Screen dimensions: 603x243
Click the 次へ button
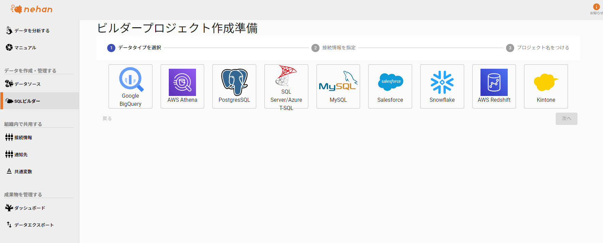566,118
